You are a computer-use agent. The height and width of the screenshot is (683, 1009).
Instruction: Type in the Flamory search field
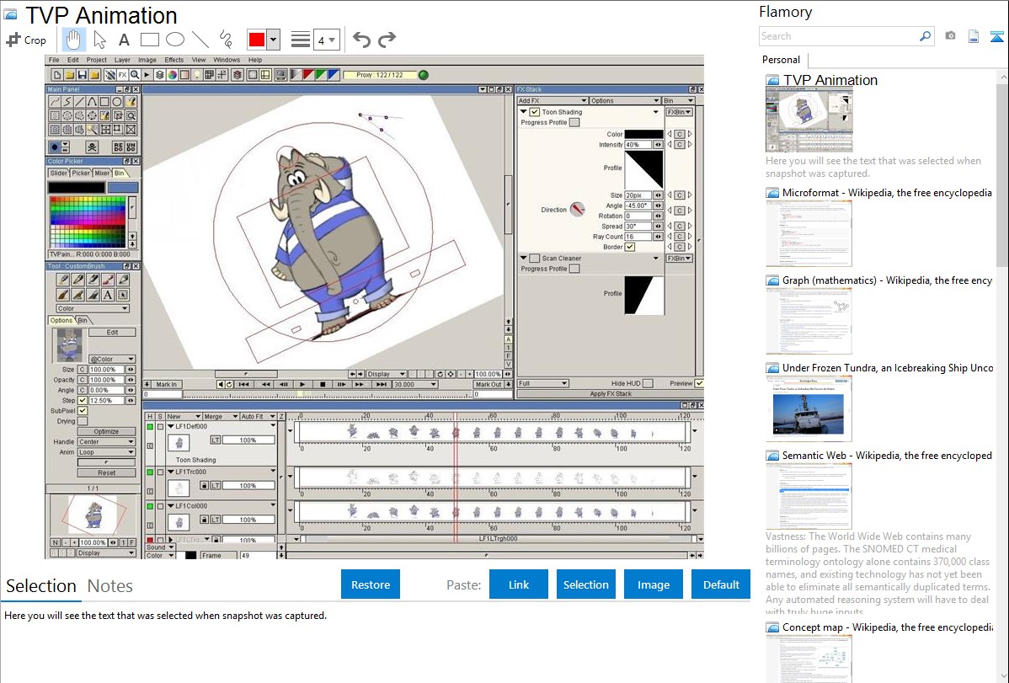[x=839, y=36]
